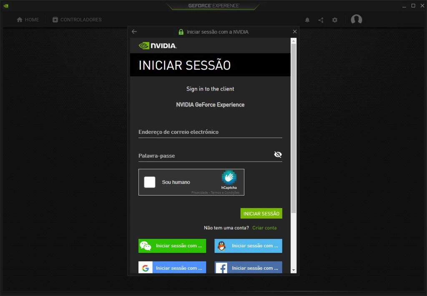Open hCaptcha Termos e Condições link

point(225,193)
